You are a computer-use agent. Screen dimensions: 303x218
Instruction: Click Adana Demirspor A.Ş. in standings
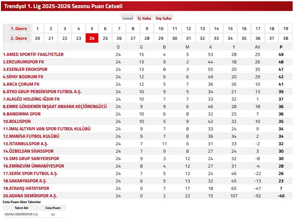click(30, 196)
